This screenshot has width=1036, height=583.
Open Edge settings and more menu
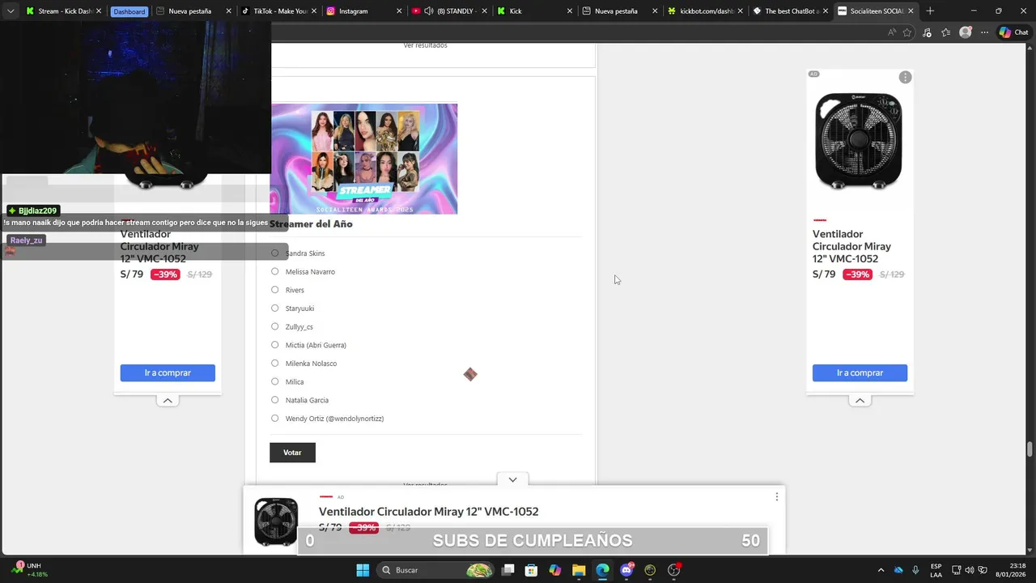[x=985, y=32]
